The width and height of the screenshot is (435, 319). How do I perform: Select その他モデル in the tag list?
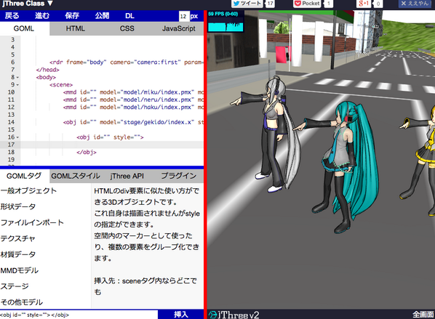(x=22, y=302)
